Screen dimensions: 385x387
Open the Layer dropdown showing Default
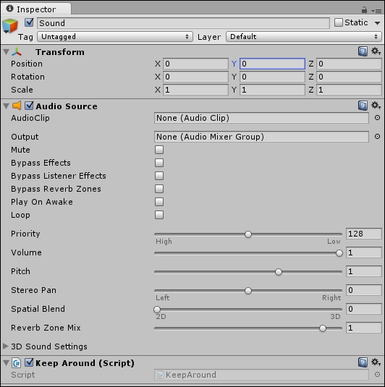click(x=303, y=37)
